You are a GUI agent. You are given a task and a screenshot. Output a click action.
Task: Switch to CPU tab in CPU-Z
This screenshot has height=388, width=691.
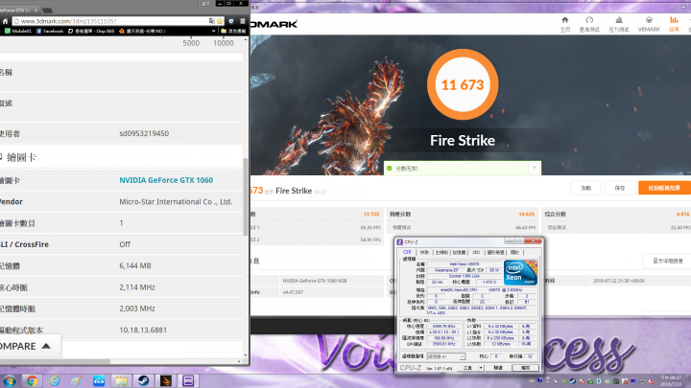[x=407, y=253]
